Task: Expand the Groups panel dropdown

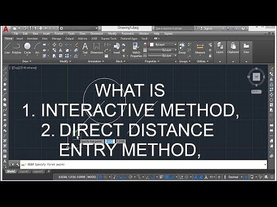Action: [185, 62]
